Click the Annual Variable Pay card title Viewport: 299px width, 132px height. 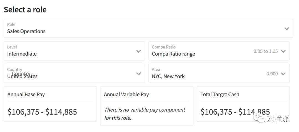coord(126,95)
